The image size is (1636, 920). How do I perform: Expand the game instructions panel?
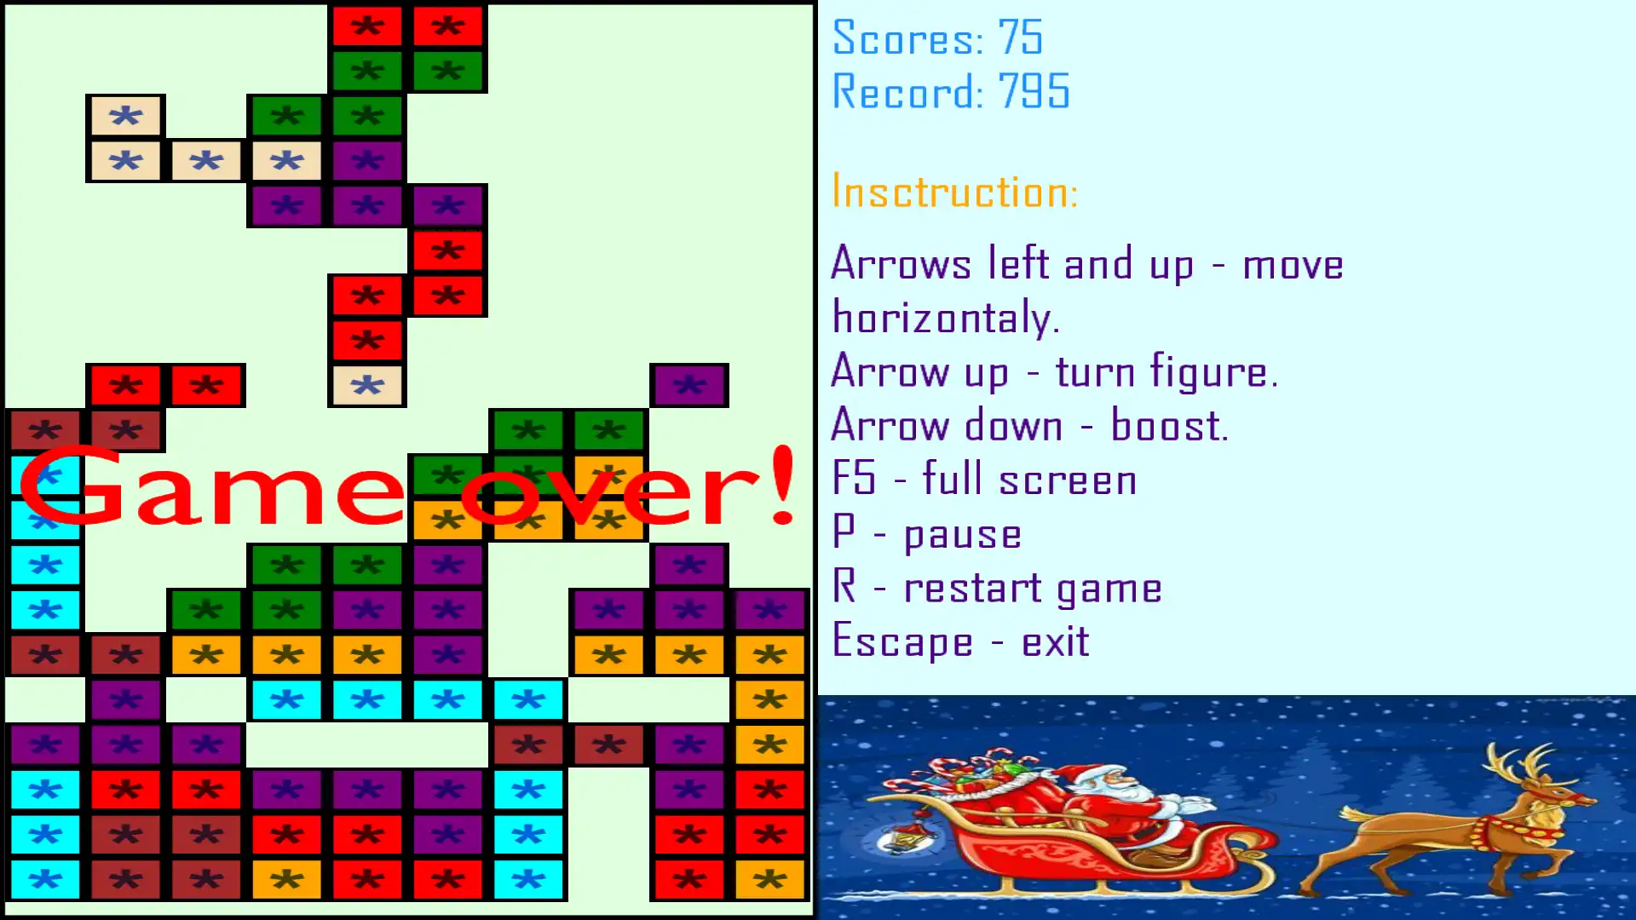[949, 190]
